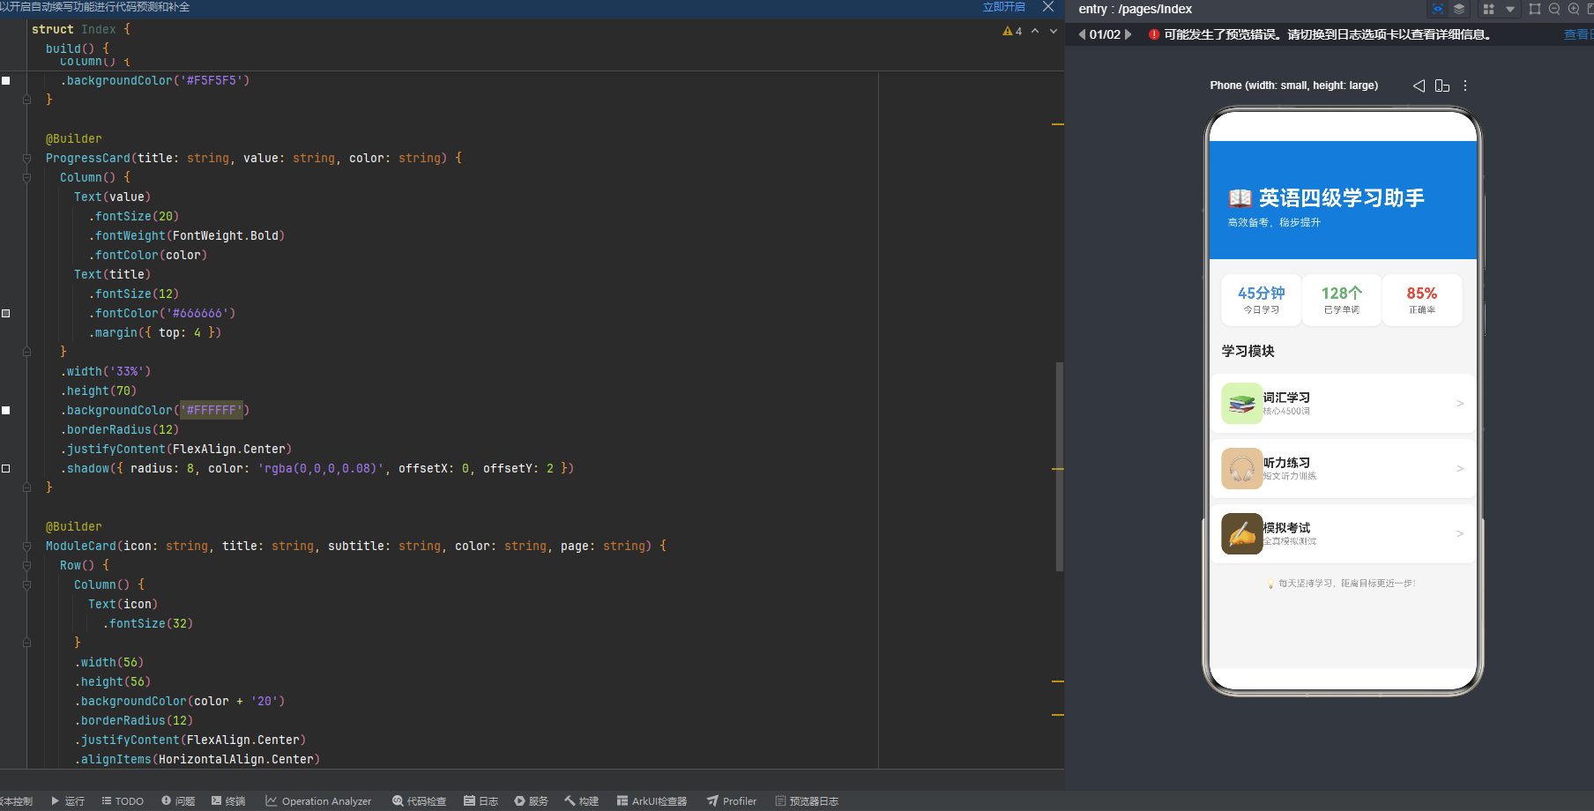Click the layers stack icon in previewer toolbar

1459,9
